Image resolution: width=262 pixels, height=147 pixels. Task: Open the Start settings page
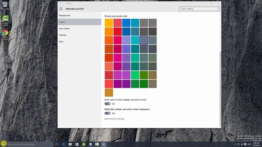(x=79, y=42)
